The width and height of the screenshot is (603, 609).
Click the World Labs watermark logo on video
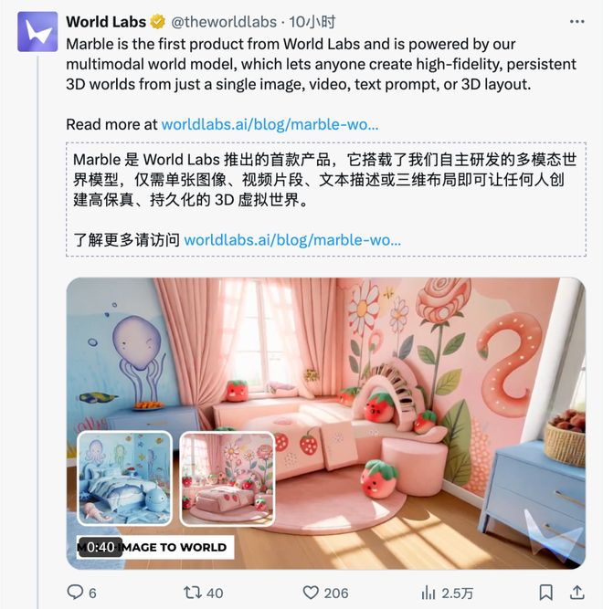[x=554, y=532]
